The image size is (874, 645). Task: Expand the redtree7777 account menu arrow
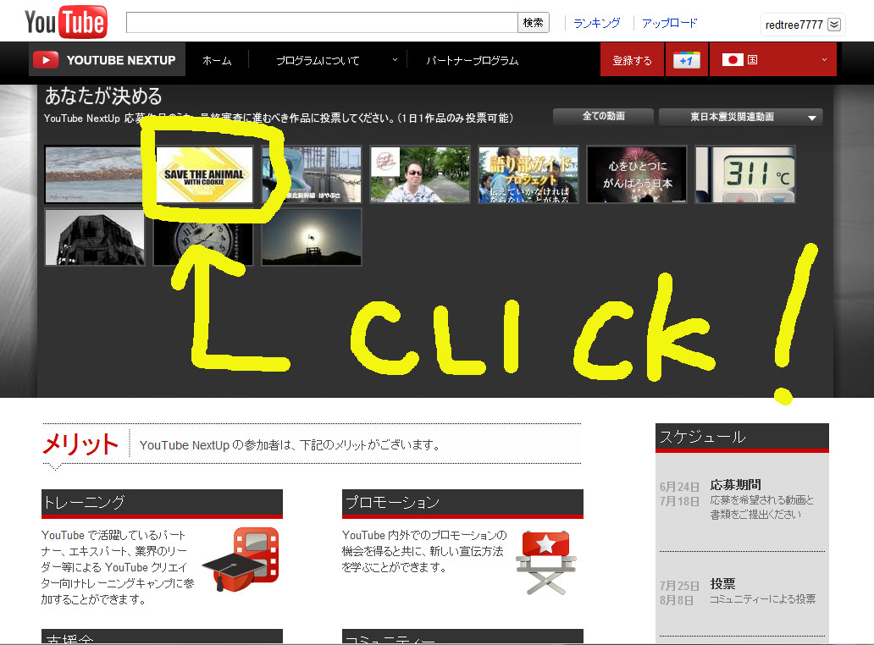(x=834, y=25)
